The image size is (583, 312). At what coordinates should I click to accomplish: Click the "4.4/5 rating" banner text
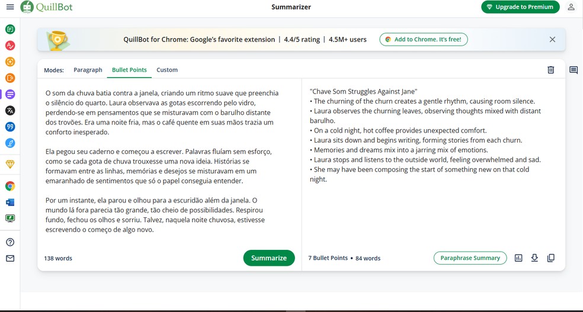click(302, 40)
